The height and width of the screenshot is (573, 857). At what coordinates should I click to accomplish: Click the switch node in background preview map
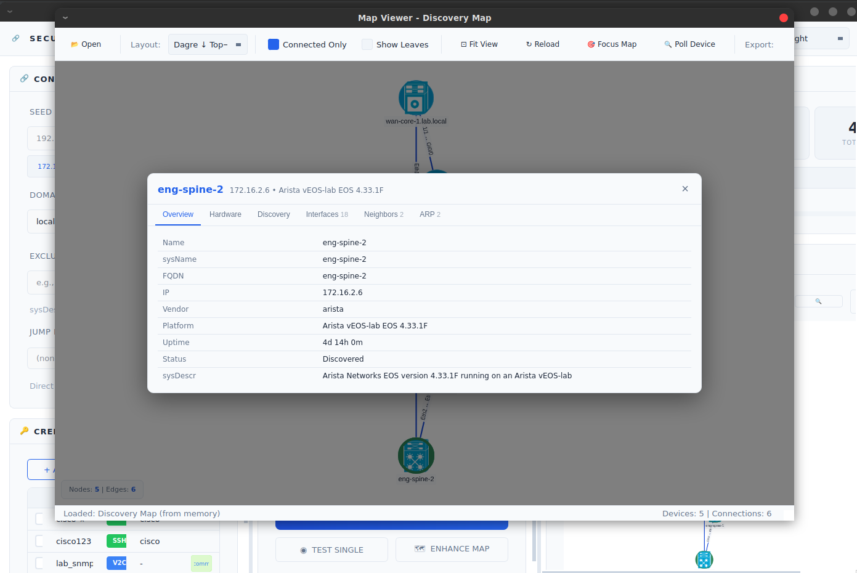[x=704, y=559]
